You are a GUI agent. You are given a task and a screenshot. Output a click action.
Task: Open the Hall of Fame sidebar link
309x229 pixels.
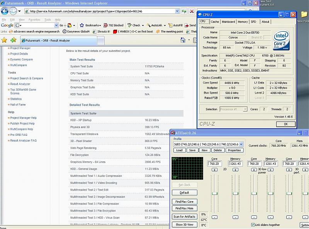point(18,104)
